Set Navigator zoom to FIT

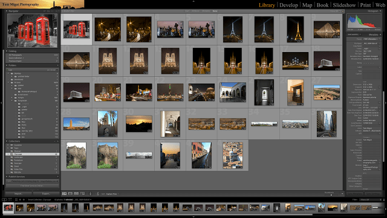pyautogui.click(x=45, y=11)
